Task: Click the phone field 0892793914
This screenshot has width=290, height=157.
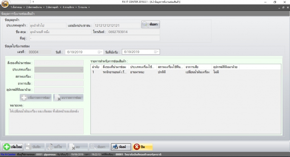Action: 133,32
